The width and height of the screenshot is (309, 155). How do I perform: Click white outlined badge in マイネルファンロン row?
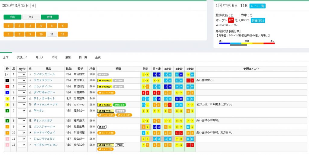[119, 145]
